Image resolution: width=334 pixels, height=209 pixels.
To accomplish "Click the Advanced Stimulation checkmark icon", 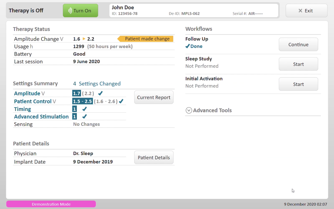I will click(x=84, y=117).
